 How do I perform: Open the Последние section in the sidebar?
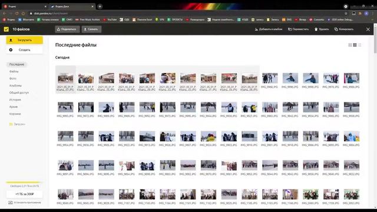[x=16, y=64]
